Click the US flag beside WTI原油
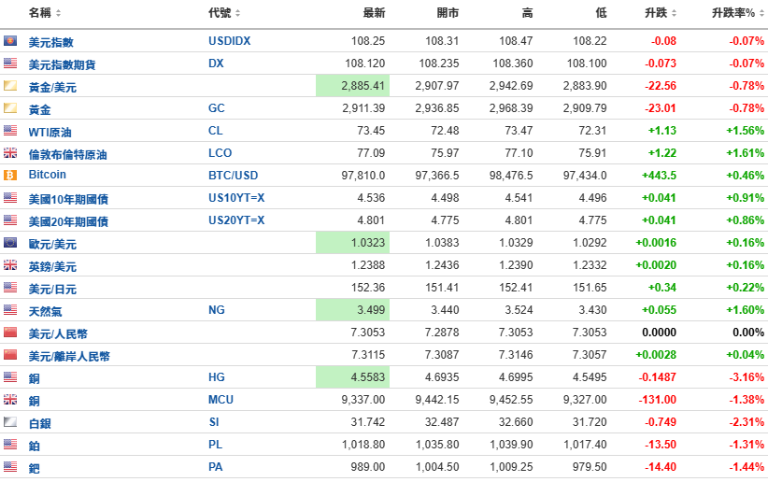This screenshot has height=482, width=768. pyautogui.click(x=10, y=131)
